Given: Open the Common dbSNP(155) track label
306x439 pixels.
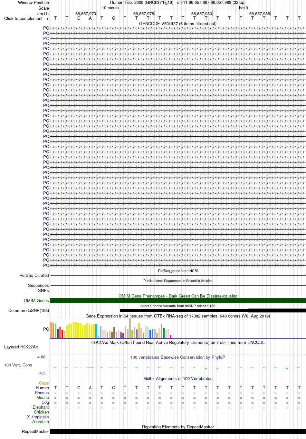Looking at the screenshot, I should click(29, 310).
